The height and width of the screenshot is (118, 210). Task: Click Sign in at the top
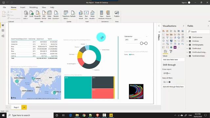184,3
